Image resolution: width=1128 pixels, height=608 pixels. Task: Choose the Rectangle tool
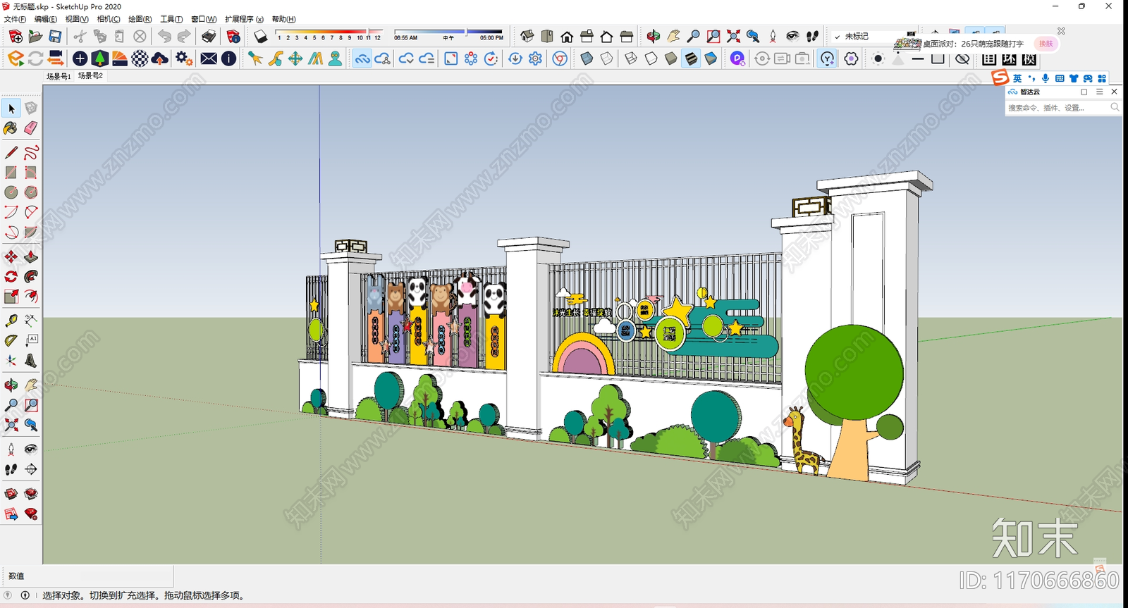point(11,173)
